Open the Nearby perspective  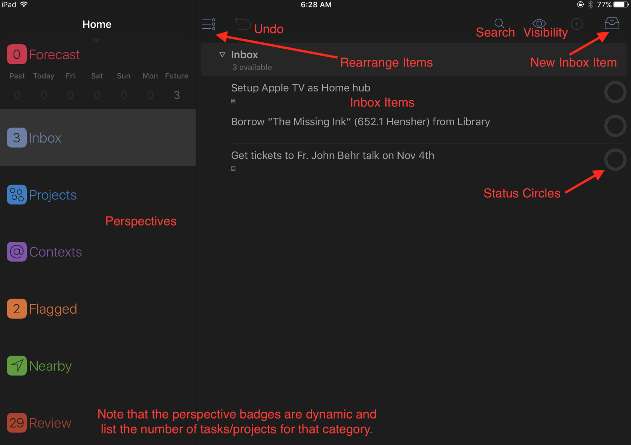98,366
